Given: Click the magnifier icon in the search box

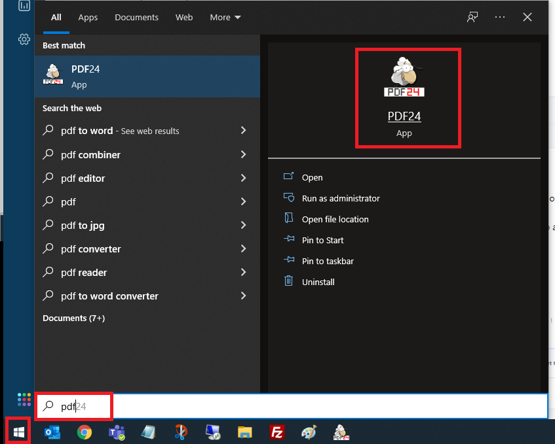Looking at the screenshot, I should click(x=48, y=406).
